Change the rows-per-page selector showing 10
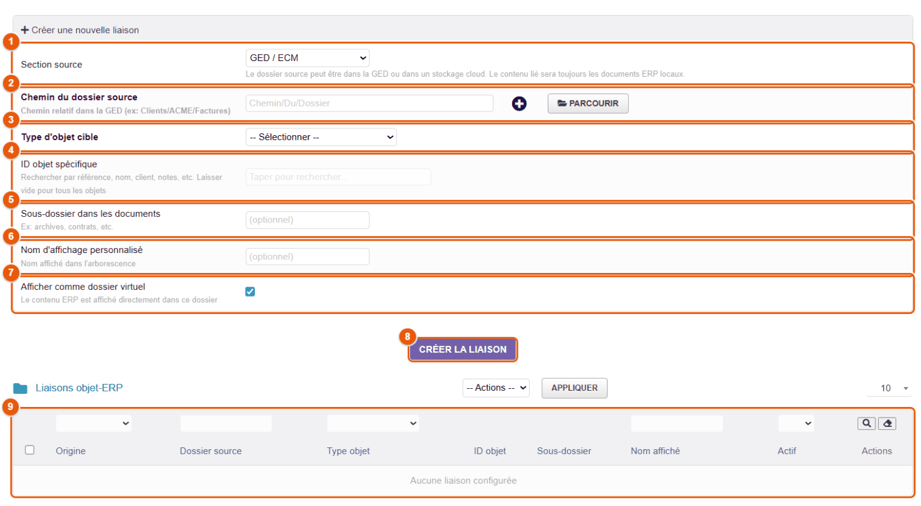The image size is (921, 506). click(889, 388)
